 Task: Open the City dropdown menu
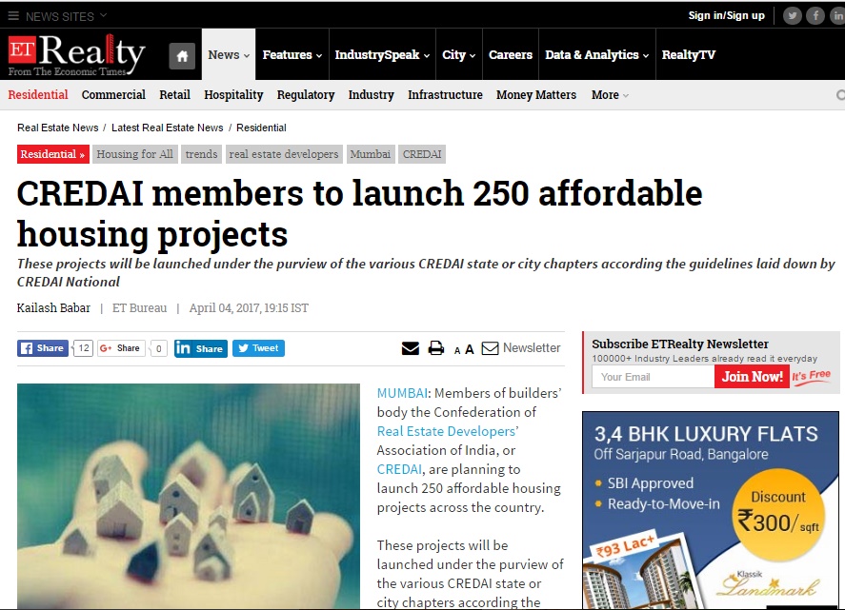(458, 55)
